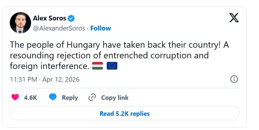The height and width of the screenshot is (130, 259).
Task: Click the chain link copy icon
Action: [92, 97]
